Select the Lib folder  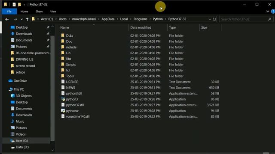pos(68,53)
